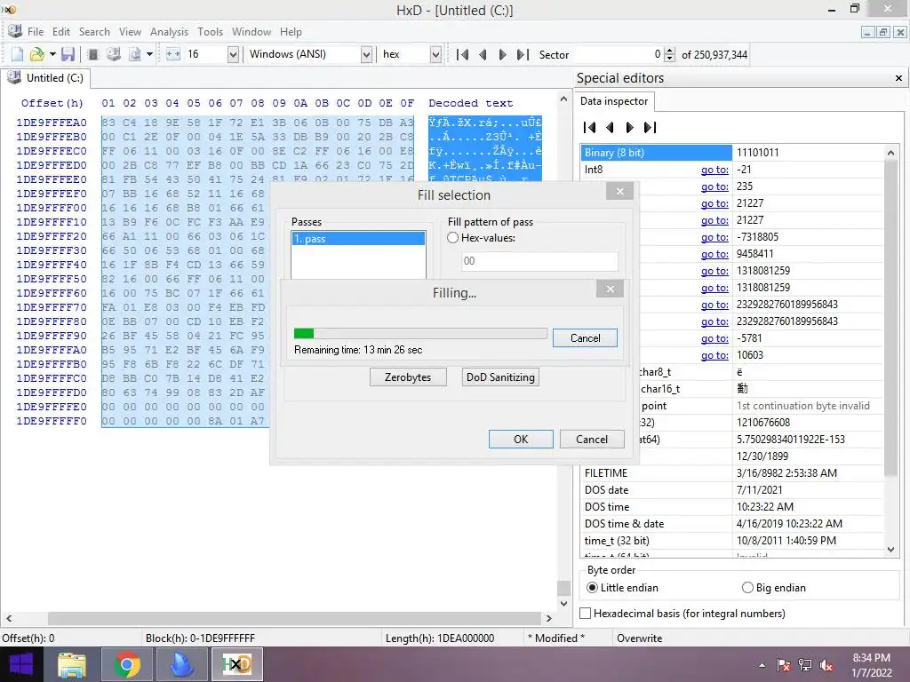The width and height of the screenshot is (910, 682).
Task: Click the Zerobytes button
Action: [x=408, y=377]
